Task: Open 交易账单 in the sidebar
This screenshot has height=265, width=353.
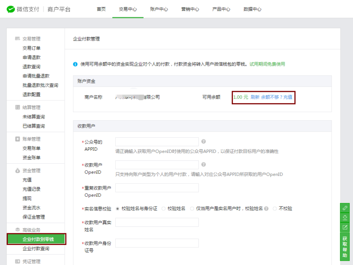Action: 31,148
